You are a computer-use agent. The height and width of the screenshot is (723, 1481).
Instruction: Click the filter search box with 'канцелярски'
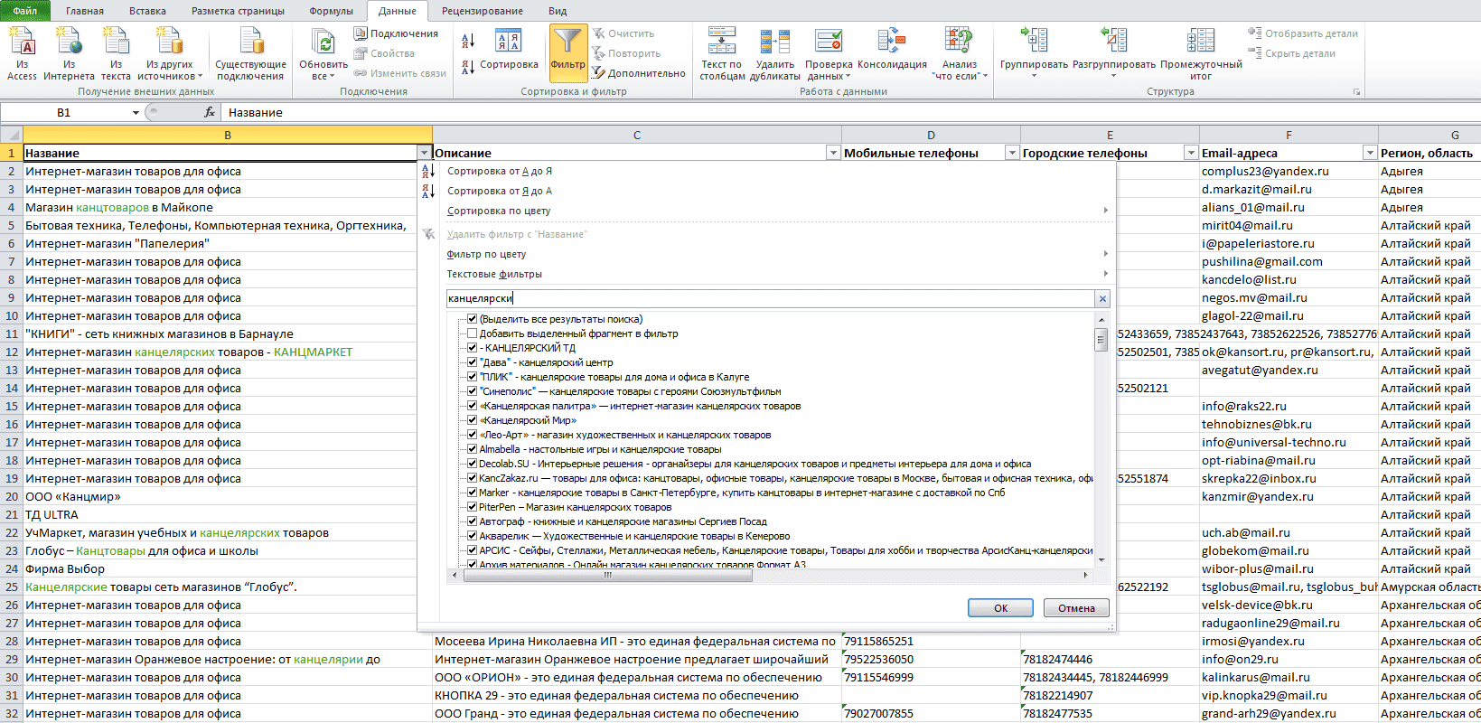pos(771,298)
